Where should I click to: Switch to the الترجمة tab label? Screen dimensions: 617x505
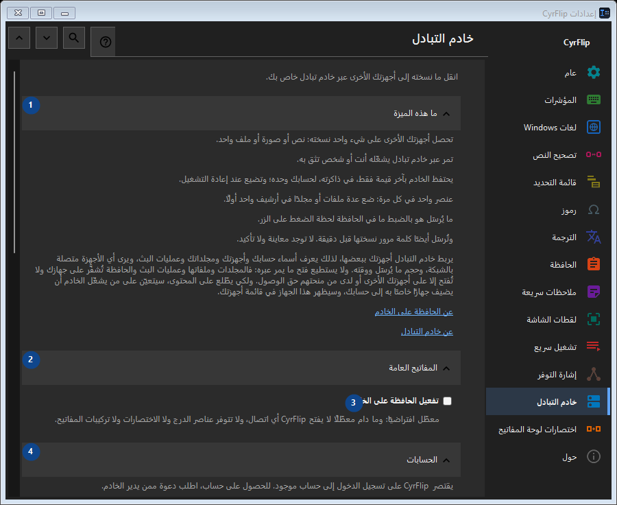pos(564,237)
